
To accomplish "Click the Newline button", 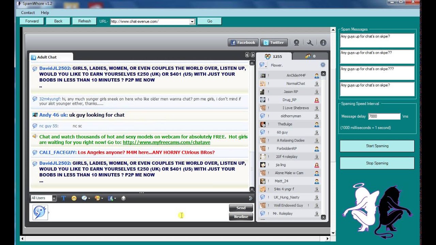I will (x=241, y=217).
